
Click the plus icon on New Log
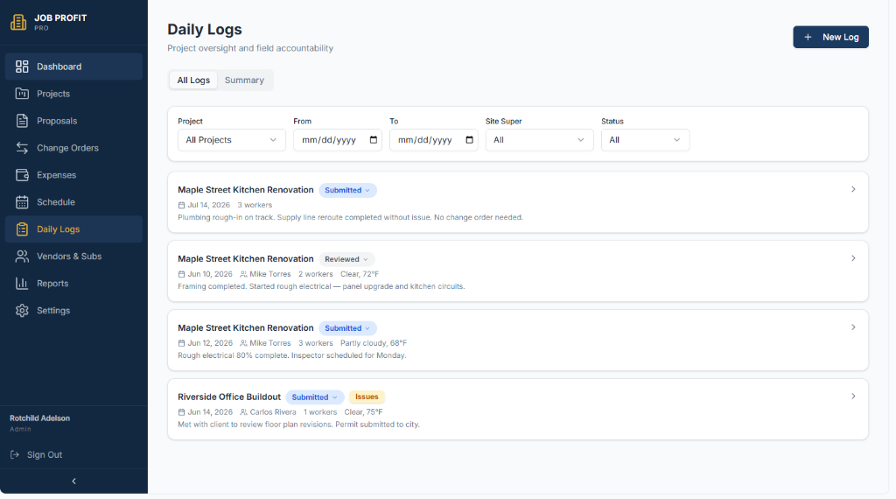coord(808,37)
